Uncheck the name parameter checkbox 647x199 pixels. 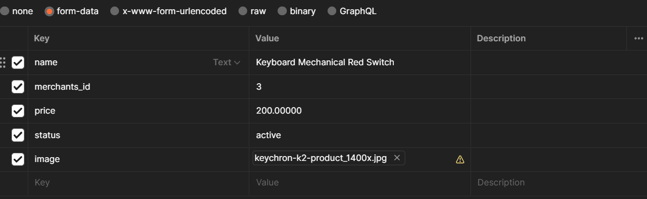18,63
